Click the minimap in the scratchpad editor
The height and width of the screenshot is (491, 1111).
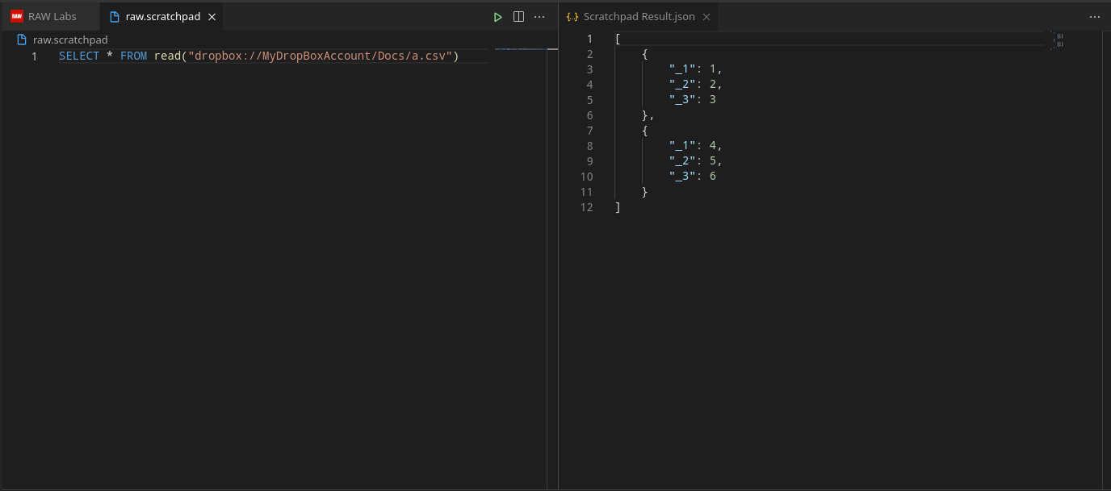[x=521, y=50]
